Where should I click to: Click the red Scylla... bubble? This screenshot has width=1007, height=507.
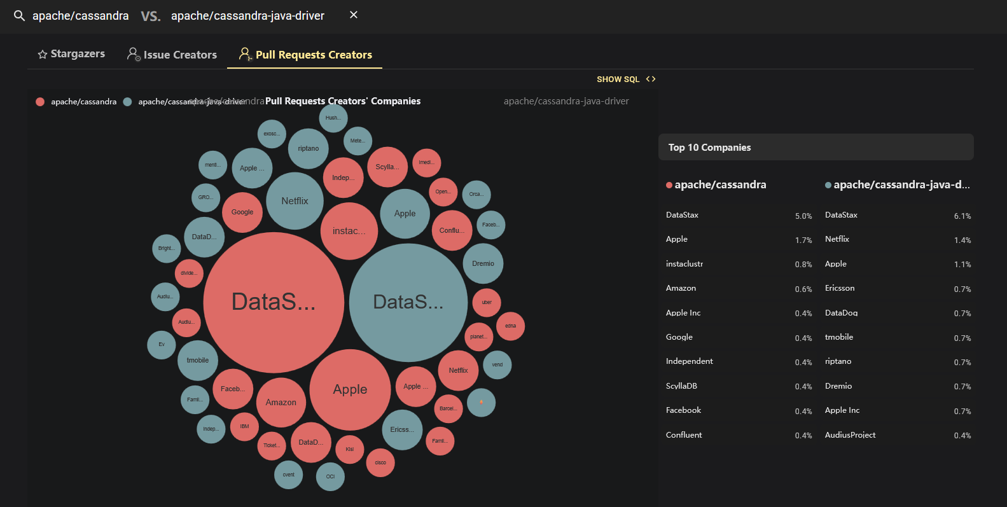(x=387, y=167)
